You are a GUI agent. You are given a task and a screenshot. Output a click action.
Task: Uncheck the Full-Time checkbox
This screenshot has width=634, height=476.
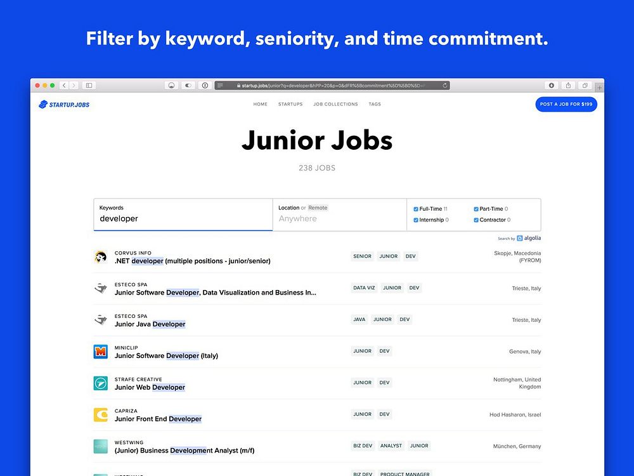point(416,209)
